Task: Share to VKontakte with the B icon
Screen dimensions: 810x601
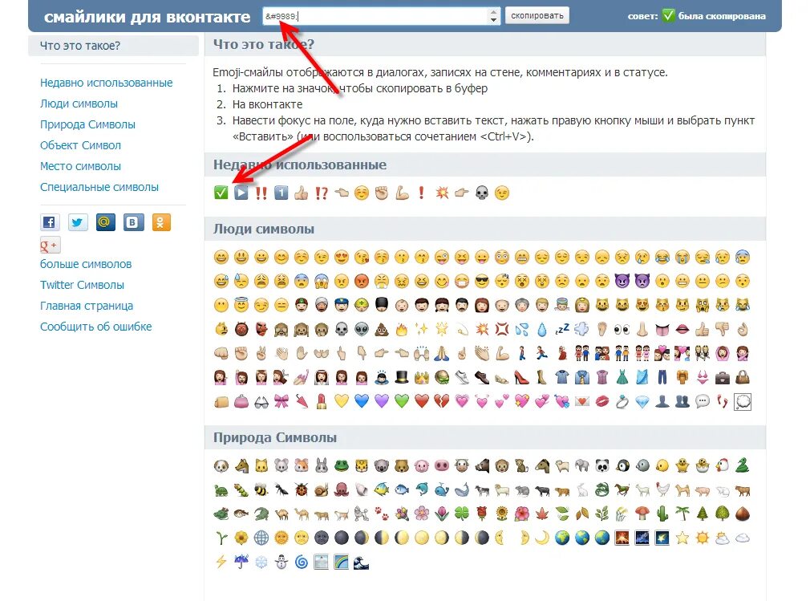Action: (x=133, y=222)
